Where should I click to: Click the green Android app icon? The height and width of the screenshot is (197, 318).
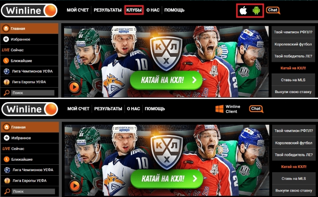[x=256, y=10]
